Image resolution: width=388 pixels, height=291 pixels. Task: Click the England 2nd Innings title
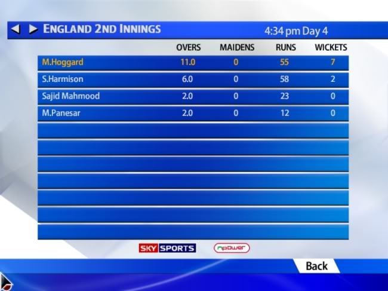102,29
